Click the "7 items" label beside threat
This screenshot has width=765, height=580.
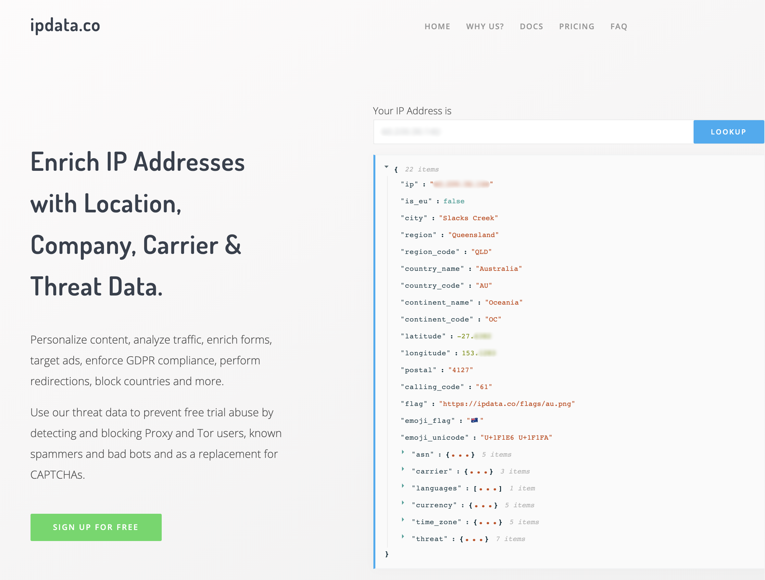pyautogui.click(x=510, y=539)
